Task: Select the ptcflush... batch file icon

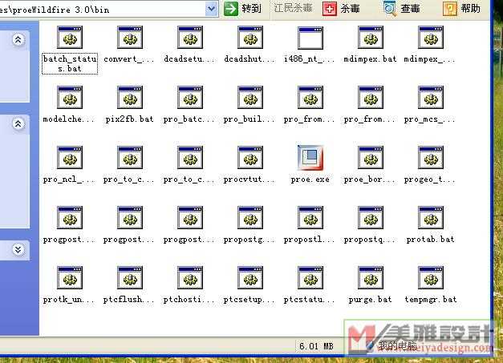Action: (130, 278)
